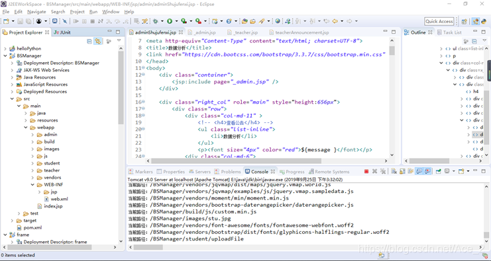Collapse the webapp folder

26,128
